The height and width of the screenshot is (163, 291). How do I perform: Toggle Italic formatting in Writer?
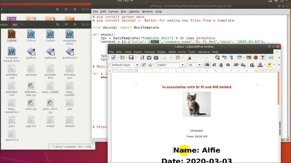[214, 65]
